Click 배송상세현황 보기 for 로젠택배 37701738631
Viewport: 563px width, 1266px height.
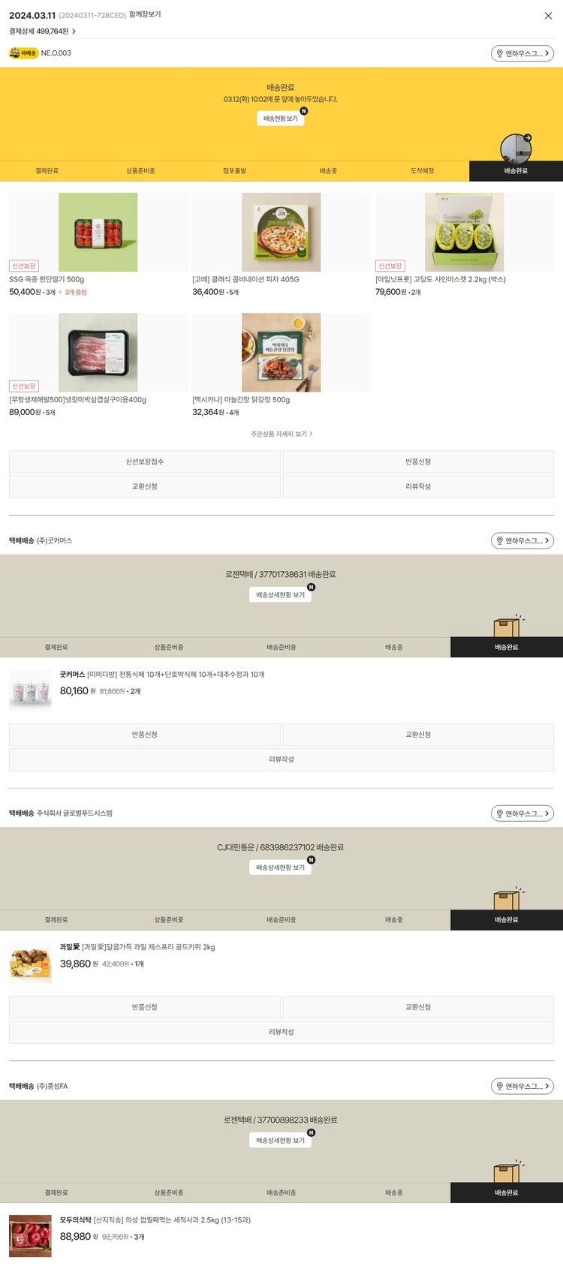click(x=281, y=595)
